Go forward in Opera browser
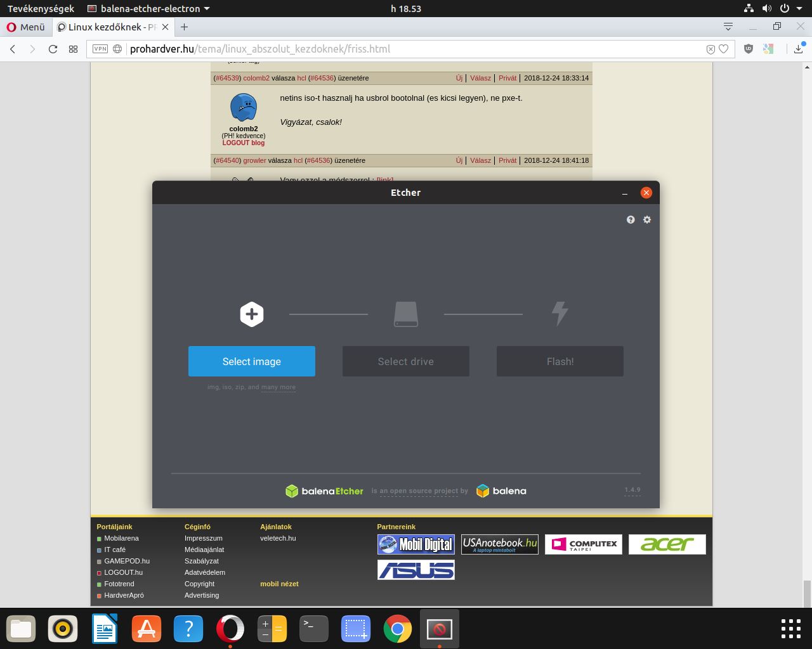This screenshot has width=812, height=649. (32, 49)
